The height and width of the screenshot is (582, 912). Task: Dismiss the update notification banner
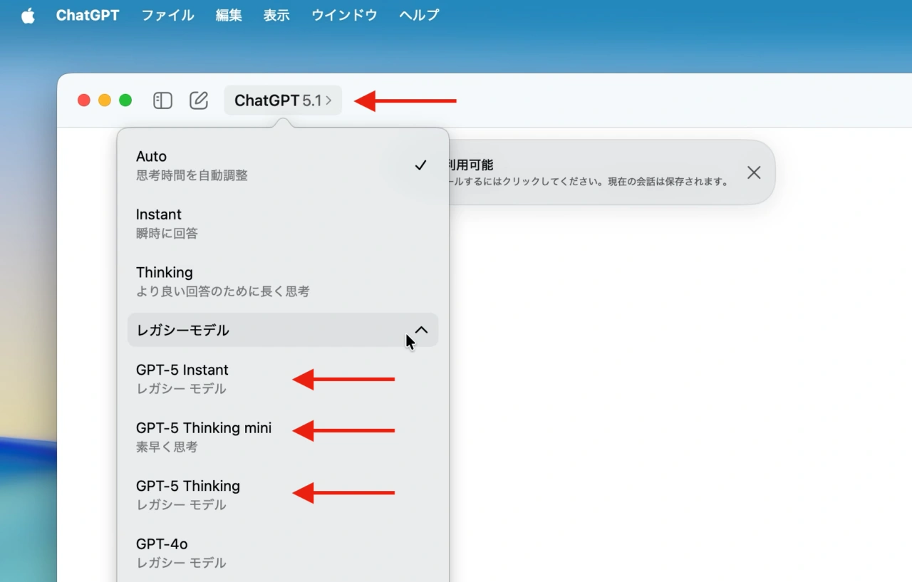[x=753, y=172]
